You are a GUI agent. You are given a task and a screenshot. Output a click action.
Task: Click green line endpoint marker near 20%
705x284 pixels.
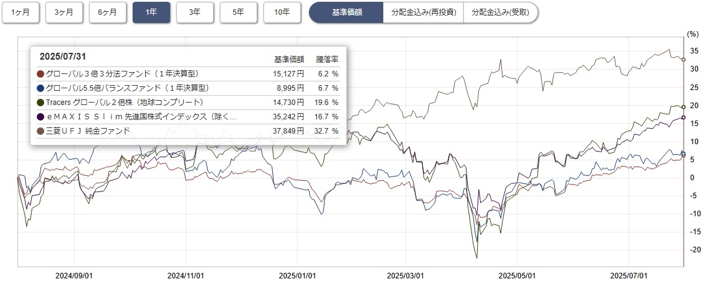tap(683, 107)
